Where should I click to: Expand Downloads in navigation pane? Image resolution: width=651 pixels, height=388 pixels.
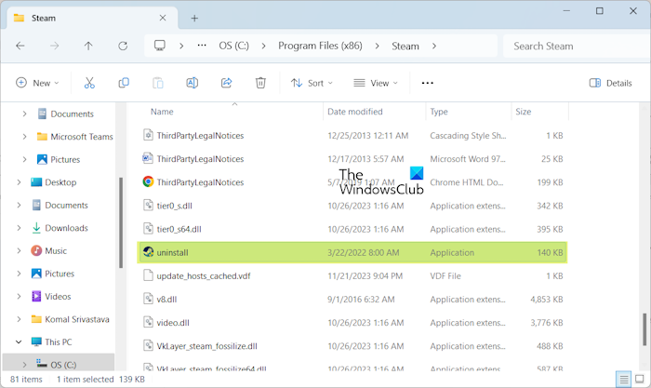point(19,228)
